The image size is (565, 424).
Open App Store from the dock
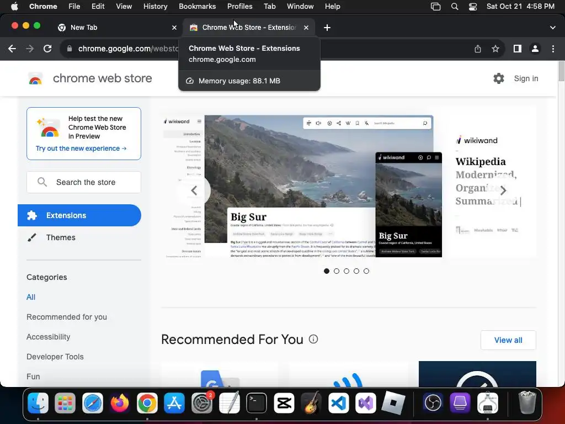pos(174,402)
